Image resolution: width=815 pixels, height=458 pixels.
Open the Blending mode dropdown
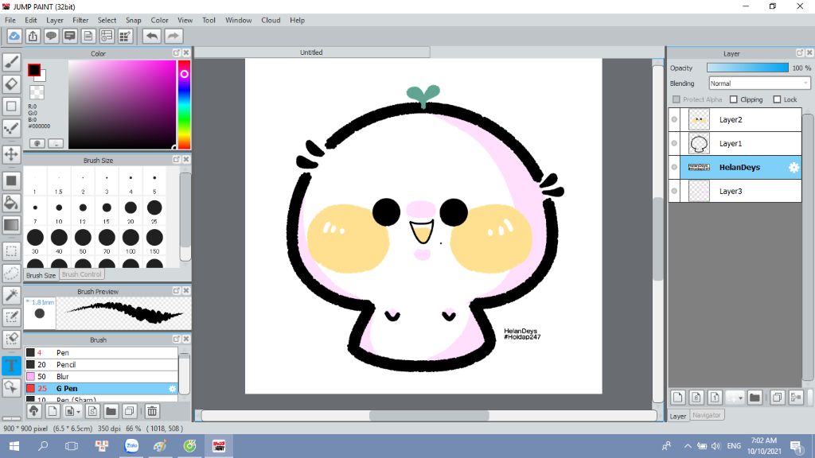click(759, 83)
